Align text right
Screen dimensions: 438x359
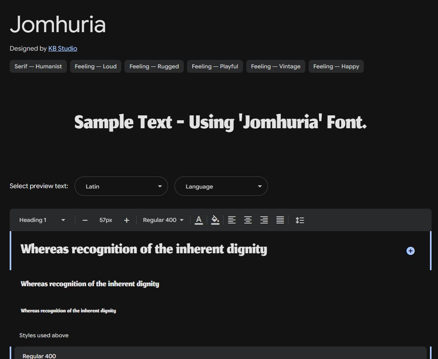[264, 220]
